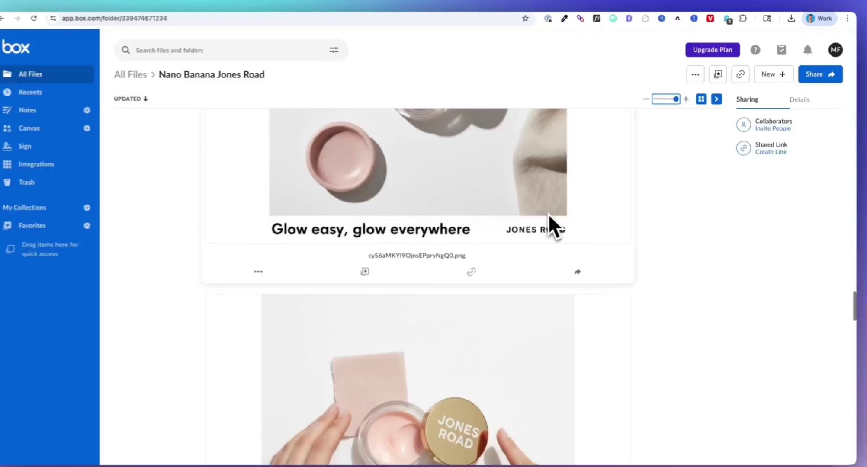
Task: Click the notifications bell icon
Action: [807, 50]
